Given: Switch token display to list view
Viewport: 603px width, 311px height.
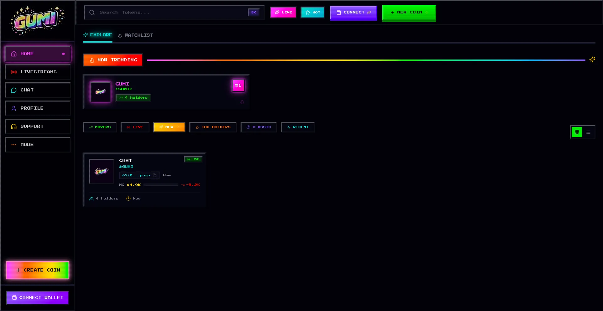Looking at the screenshot, I should (x=588, y=132).
